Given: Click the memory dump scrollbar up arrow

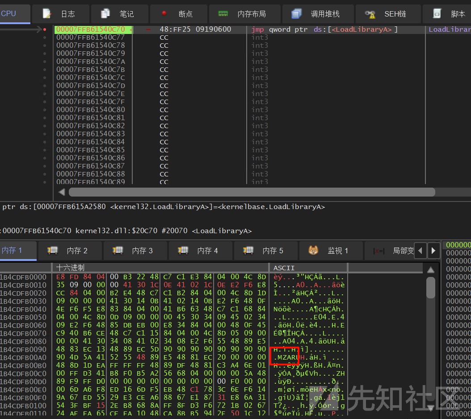Looking at the screenshot, I should [431, 270].
